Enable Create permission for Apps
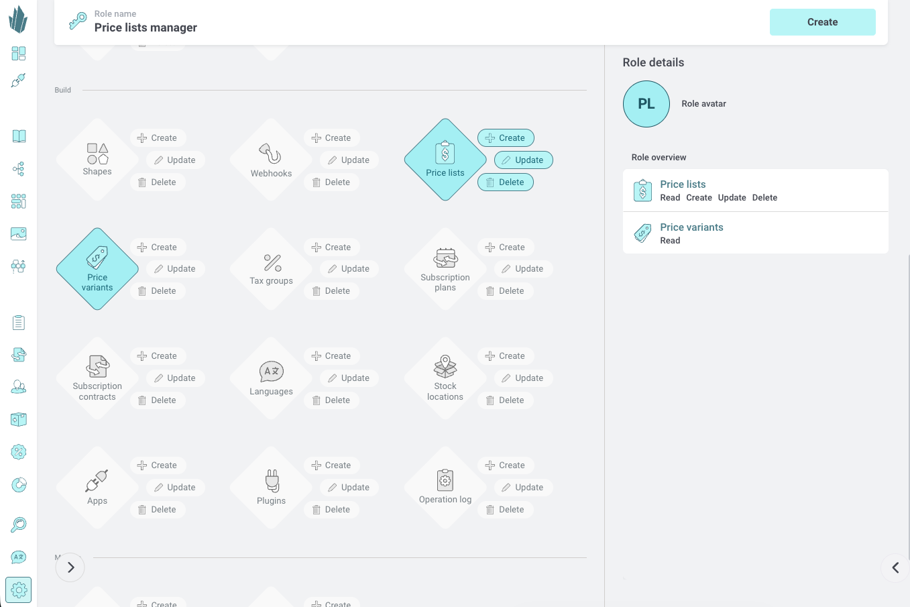 158,465
